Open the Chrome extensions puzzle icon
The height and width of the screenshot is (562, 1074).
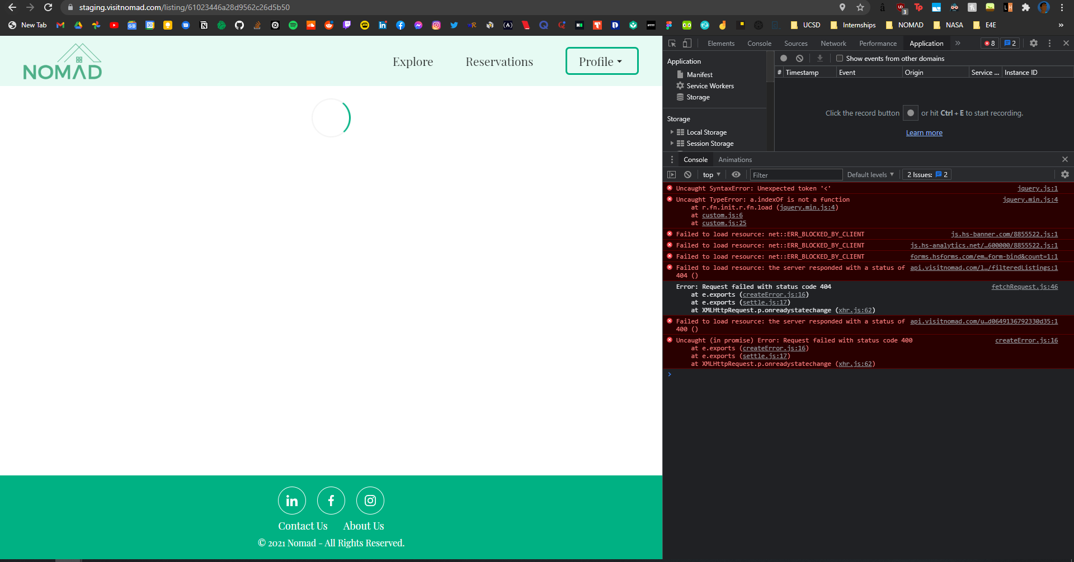point(1026,7)
